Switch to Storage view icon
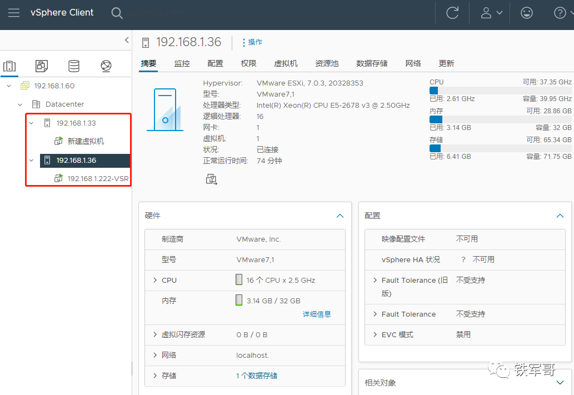This screenshot has width=574, height=395. click(74, 66)
